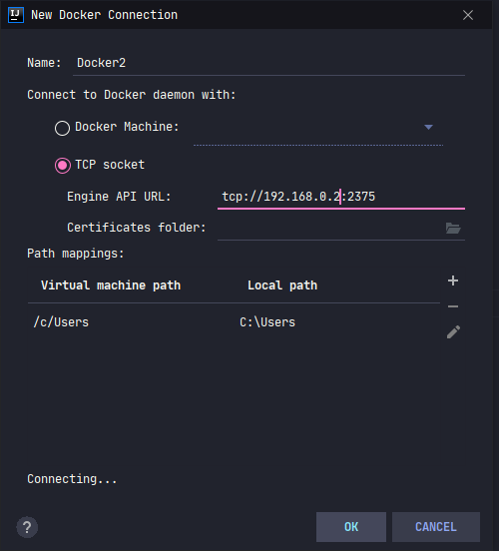
Task: Click the remove path mapping minus icon
Action: click(x=453, y=306)
